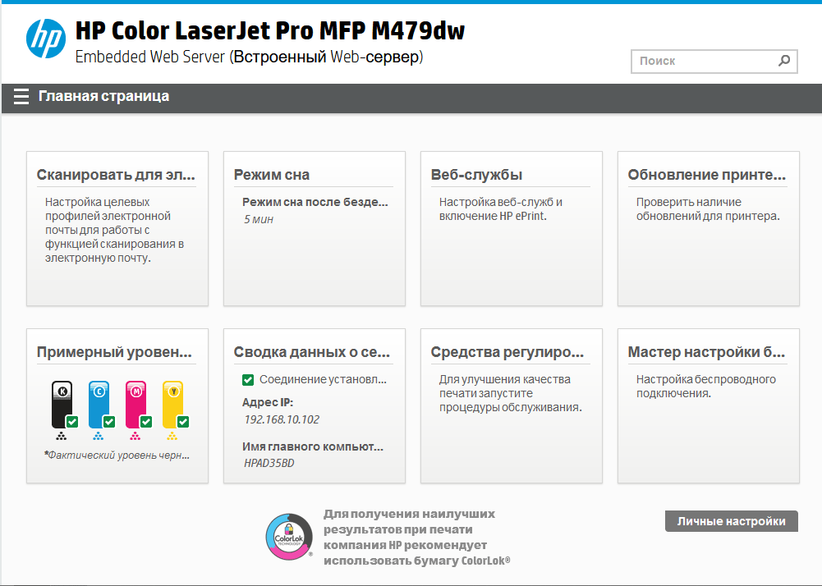Click the HP logo
The height and width of the screenshot is (586, 822).
pyautogui.click(x=46, y=39)
